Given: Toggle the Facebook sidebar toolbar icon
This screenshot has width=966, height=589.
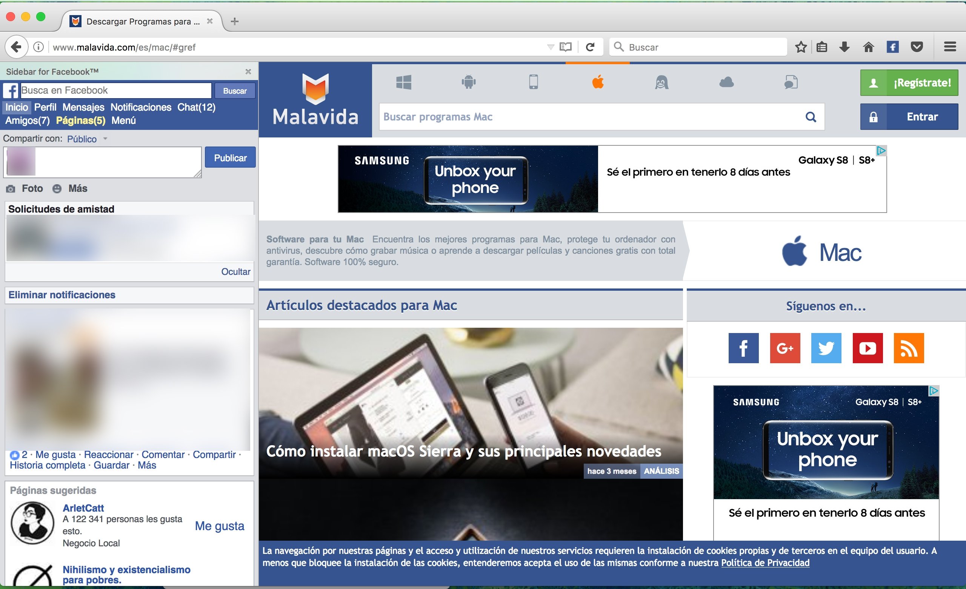Looking at the screenshot, I should point(893,47).
